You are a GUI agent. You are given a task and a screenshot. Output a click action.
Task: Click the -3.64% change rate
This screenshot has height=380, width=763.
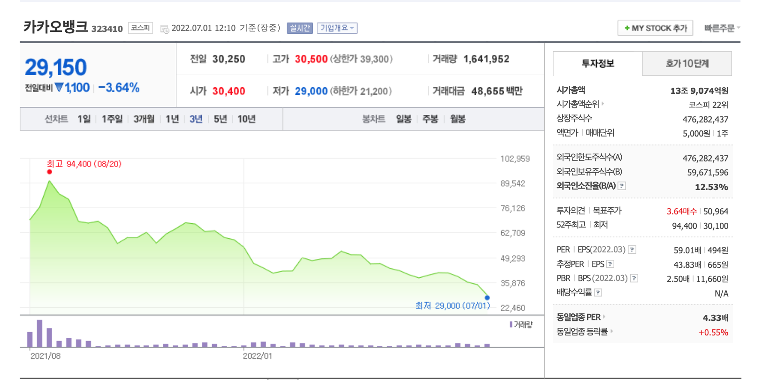click(x=119, y=88)
